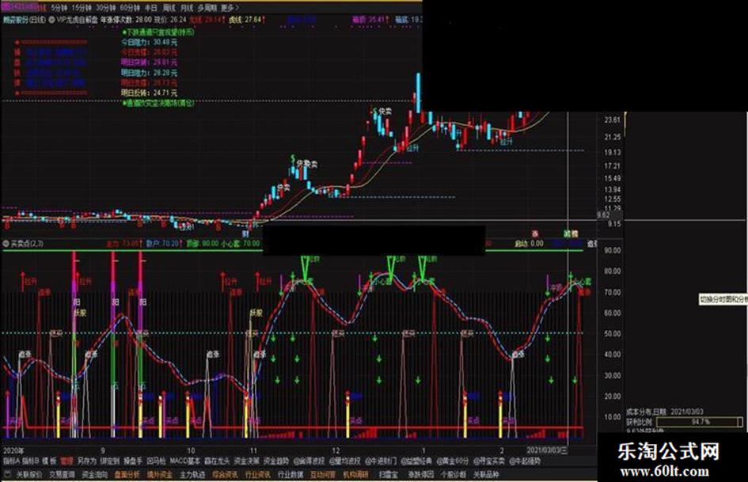Image resolution: width=748 pixels, height=482 pixels.
Task: Click the small icon before 关联报价
Action: click(7, 474)
